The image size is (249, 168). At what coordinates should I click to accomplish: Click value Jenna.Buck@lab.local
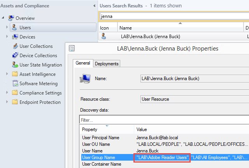tap(157, 138)
